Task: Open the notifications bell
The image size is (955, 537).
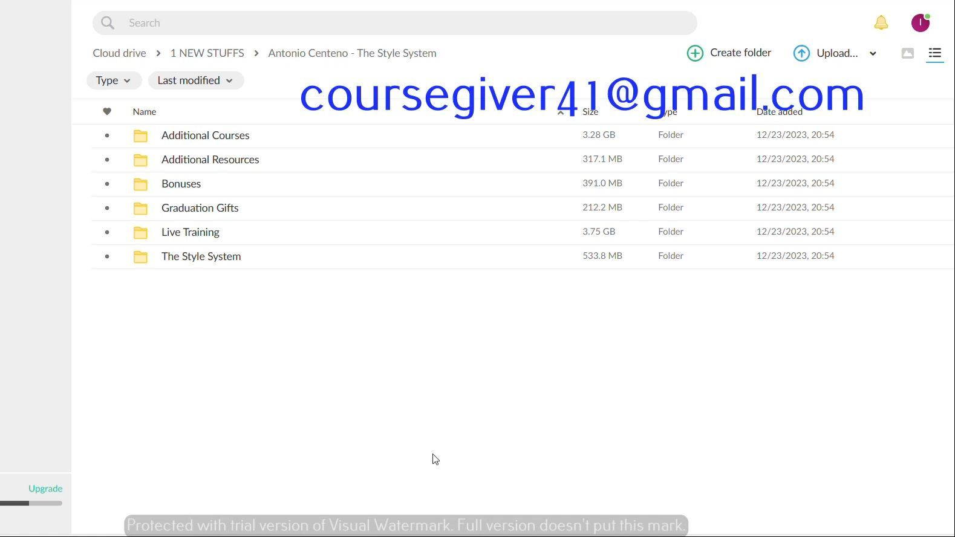Action: [881, 23]
